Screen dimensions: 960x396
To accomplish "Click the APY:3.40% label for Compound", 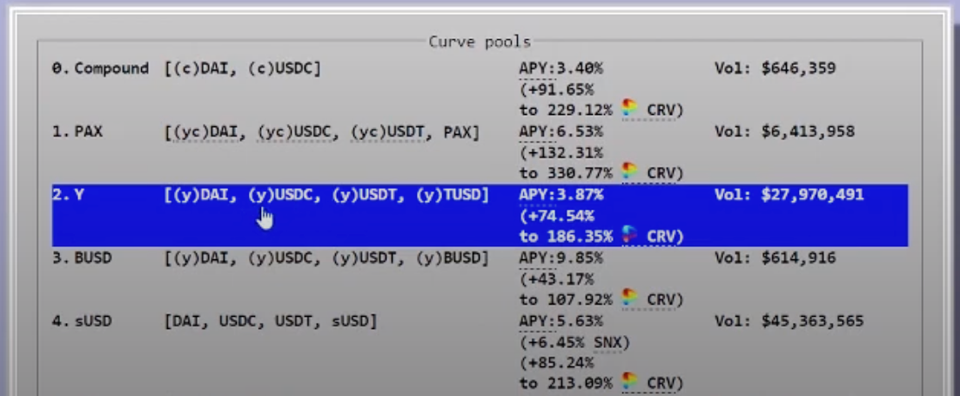I will (561, 69).
